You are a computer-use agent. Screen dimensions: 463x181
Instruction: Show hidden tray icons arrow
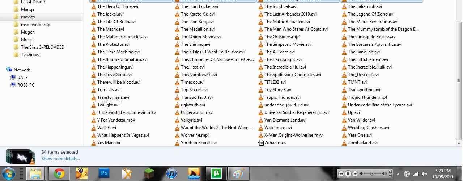(398, 174)
